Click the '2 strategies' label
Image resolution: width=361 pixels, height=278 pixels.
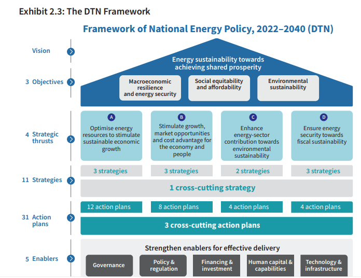[x=253, y=171]
